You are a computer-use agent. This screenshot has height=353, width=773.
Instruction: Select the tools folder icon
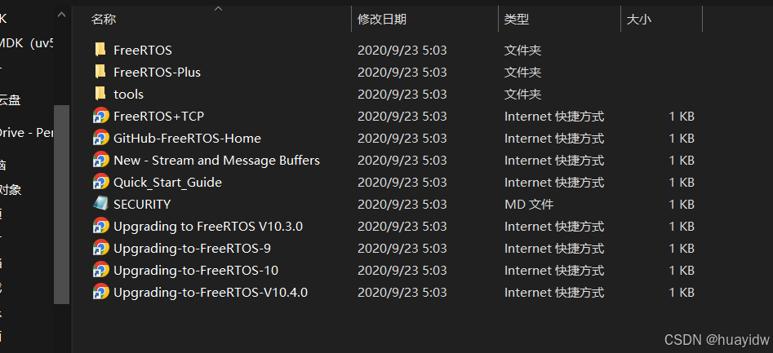coord(100,94)
